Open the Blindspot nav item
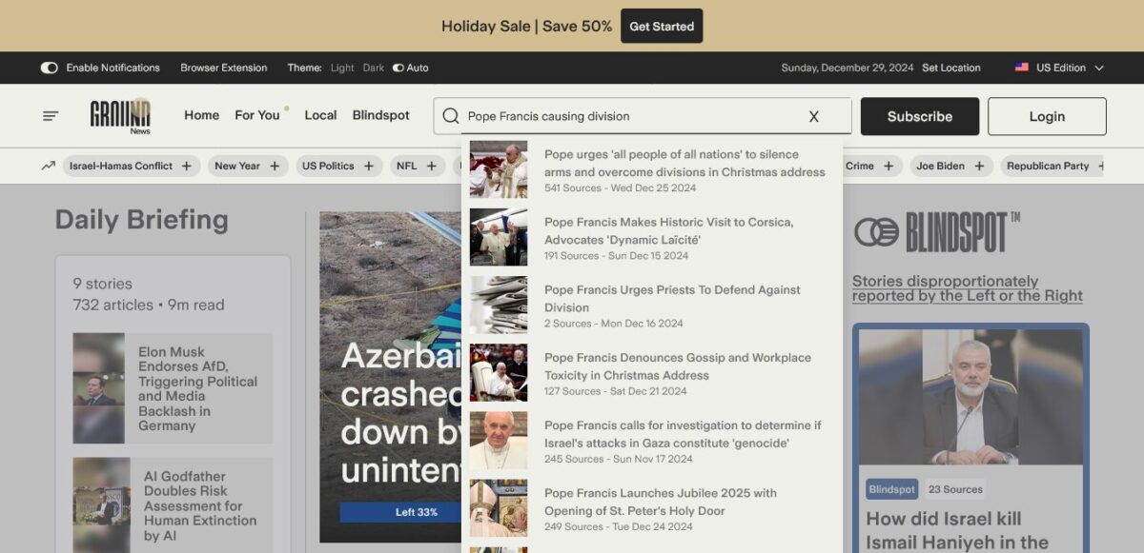Viewport: 1144px width, 553px height. pyautogui.click(x=381, y=115)
